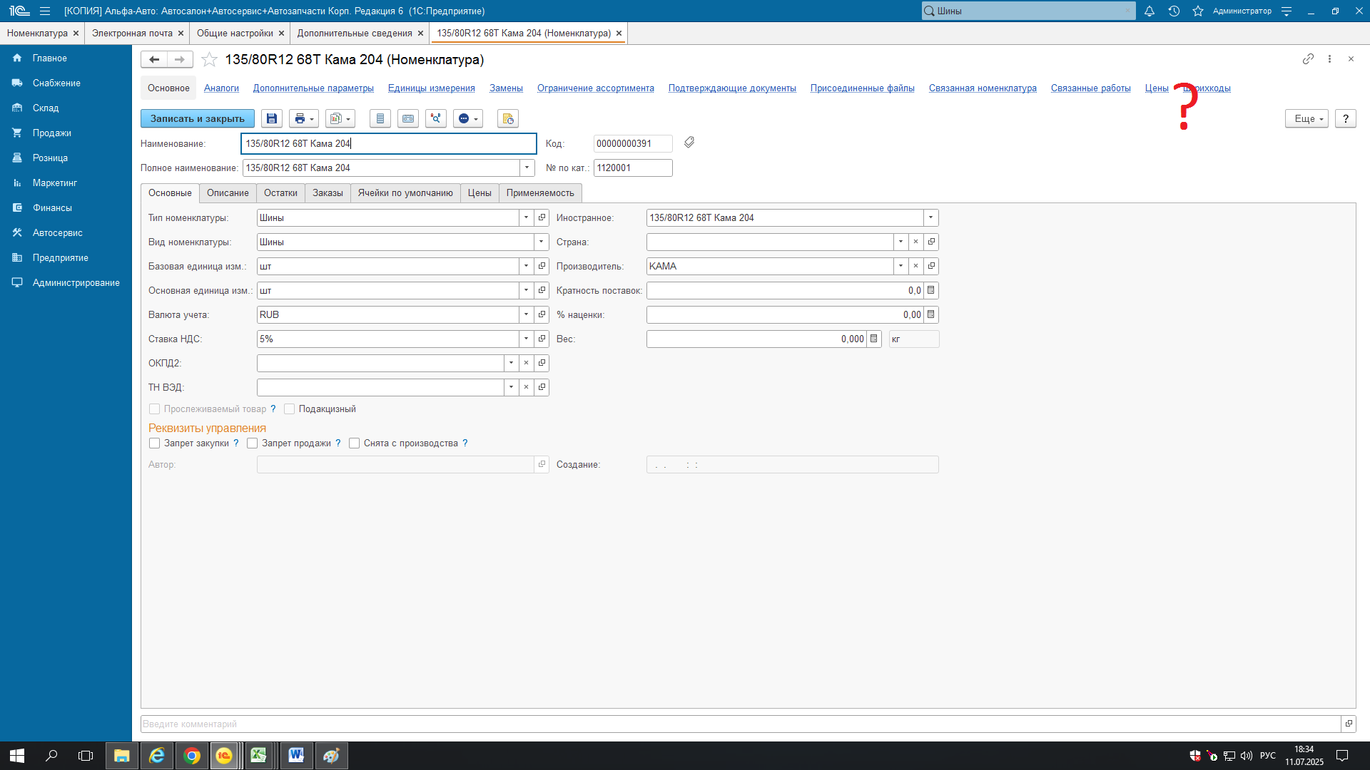Click the tag icon next to Код
The height and width of the screenshot is (770, 1370).
[689, 143]
